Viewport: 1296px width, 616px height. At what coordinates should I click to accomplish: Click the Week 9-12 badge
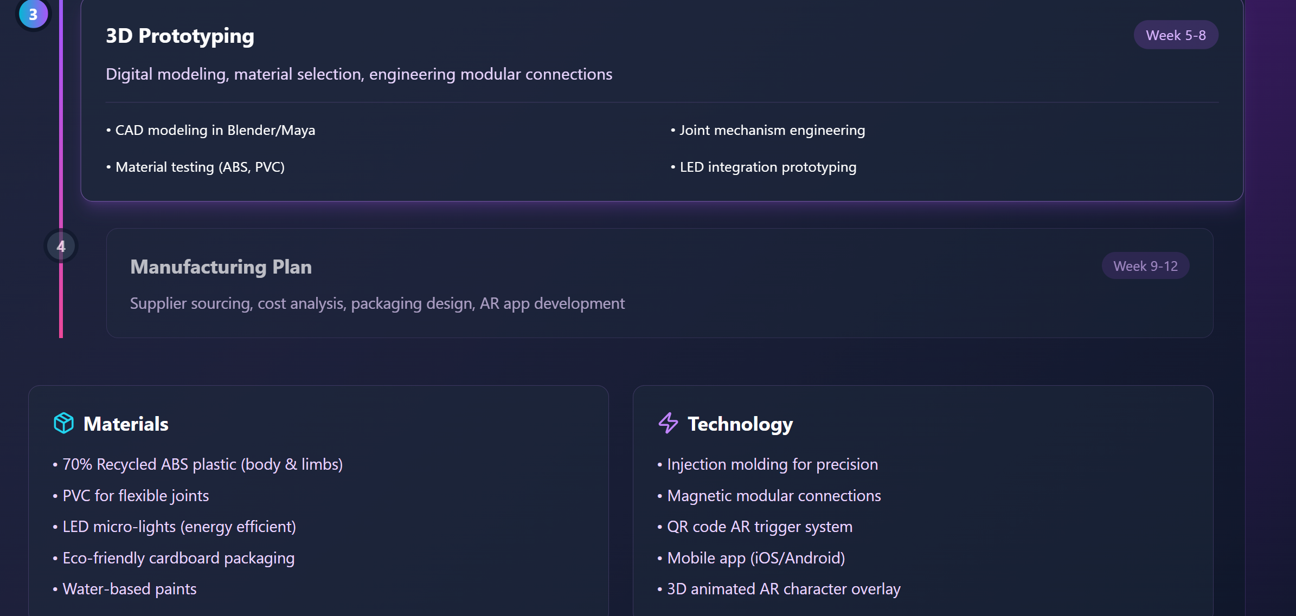click(x=1145, y=266)
